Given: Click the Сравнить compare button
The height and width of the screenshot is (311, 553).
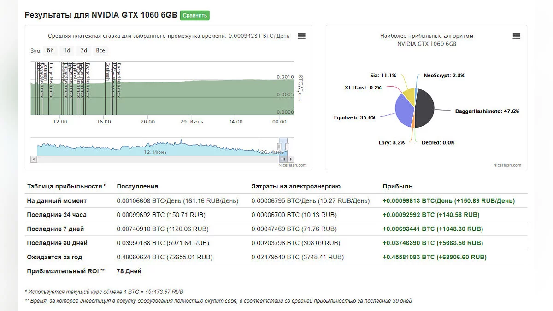Looking at the screenshot, I should (x=194, y=15).
